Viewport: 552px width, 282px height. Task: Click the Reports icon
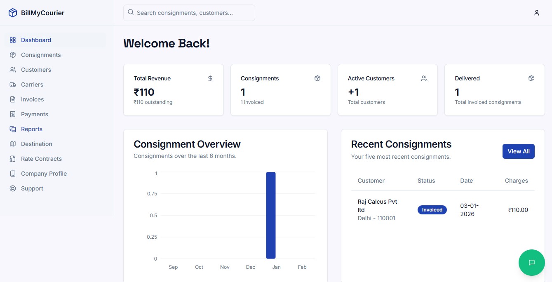[x=13, y=129]
